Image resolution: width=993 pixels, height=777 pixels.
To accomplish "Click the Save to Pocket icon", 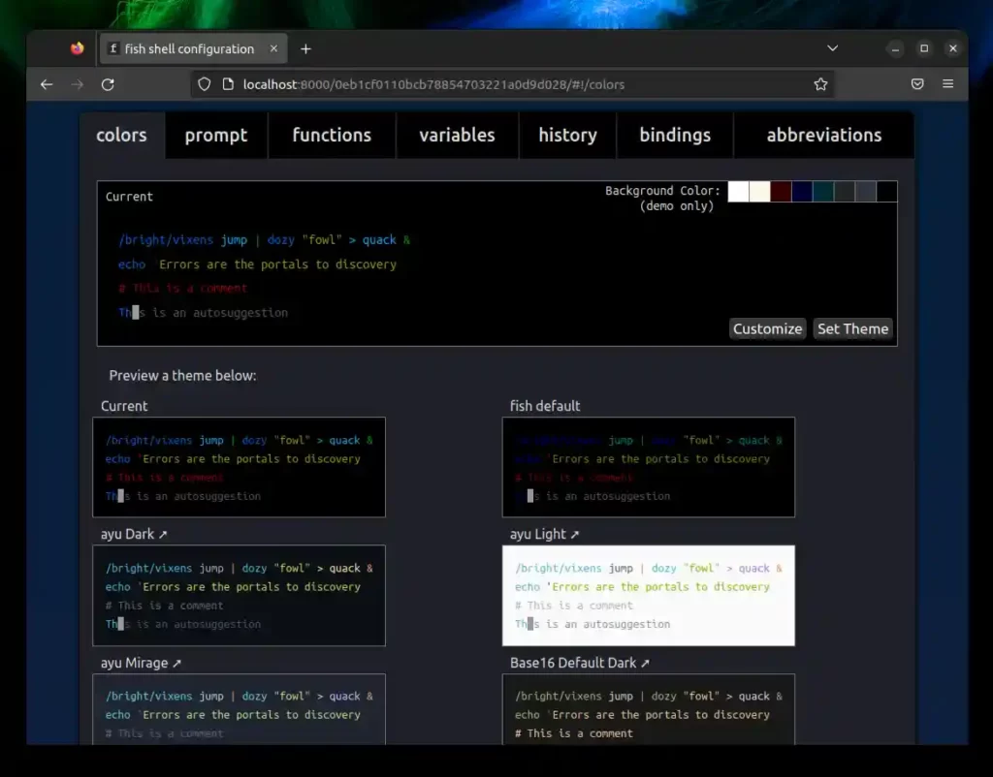I will pyautogui.click(x=917, y=84).
